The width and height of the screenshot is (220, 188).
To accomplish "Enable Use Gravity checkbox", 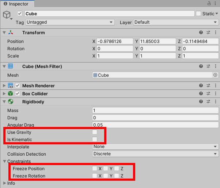I will point(95,132).
